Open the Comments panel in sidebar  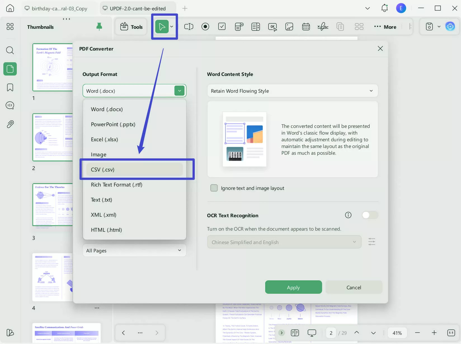[10, 105]
